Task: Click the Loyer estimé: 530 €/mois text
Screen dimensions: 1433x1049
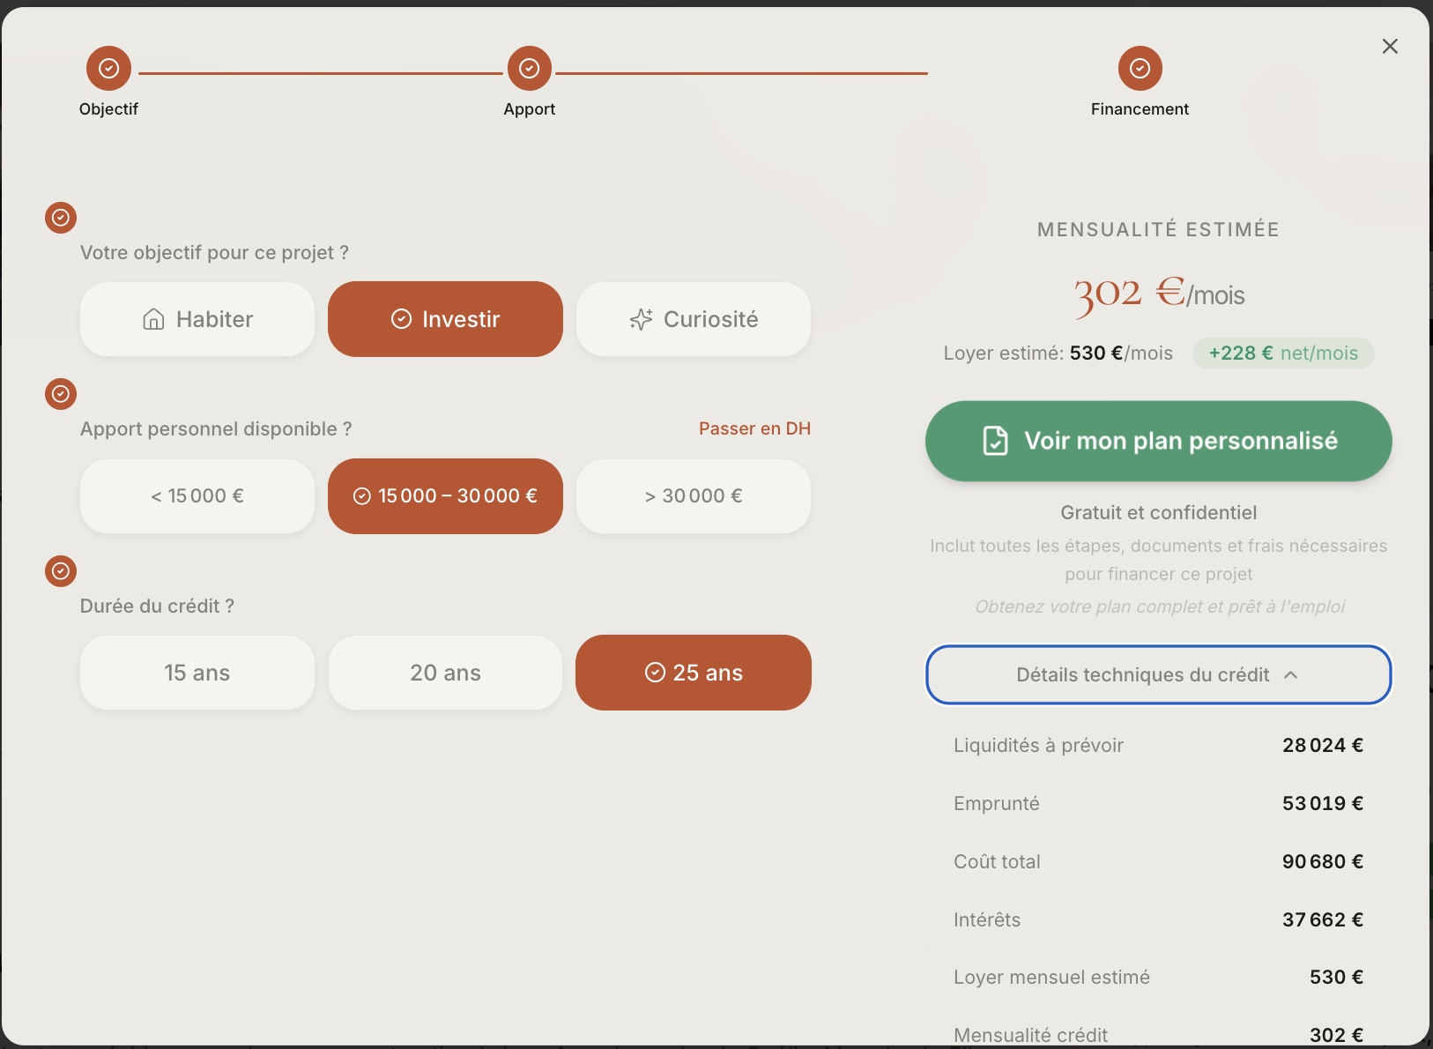Action: (1058, 353)
